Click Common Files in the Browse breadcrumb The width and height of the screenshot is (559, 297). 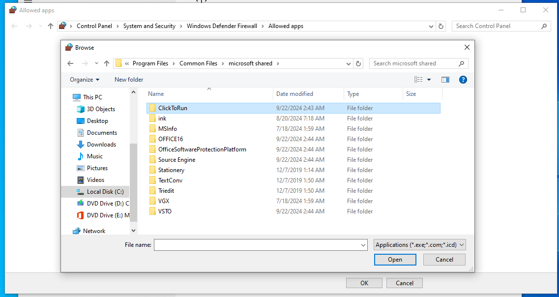click(198, 63)
